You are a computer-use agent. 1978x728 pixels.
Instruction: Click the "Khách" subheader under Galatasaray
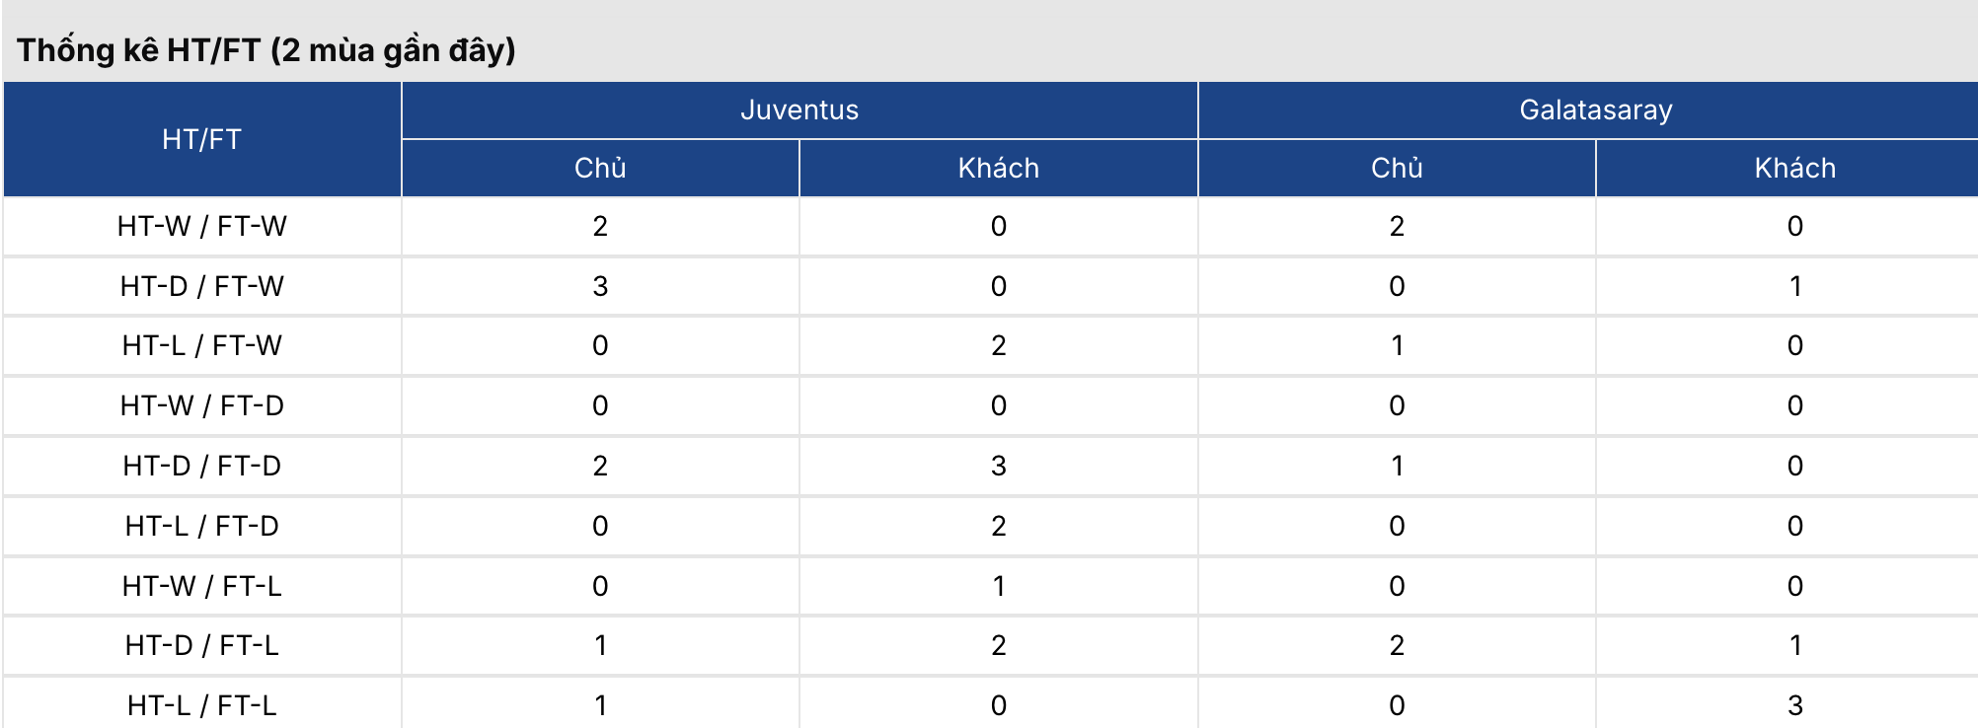[1794, 168]
